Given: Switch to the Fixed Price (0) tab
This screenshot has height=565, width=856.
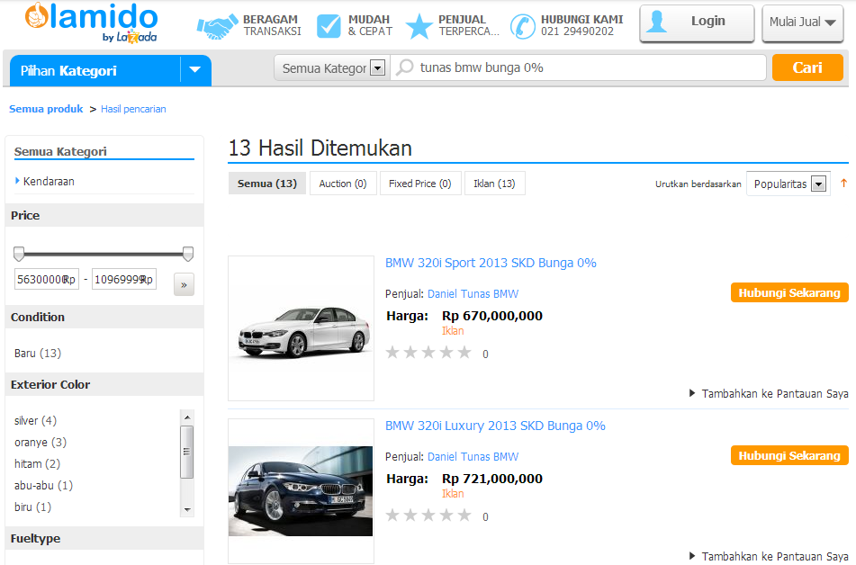Looking at the screenshot, I should tap(419, 184).
